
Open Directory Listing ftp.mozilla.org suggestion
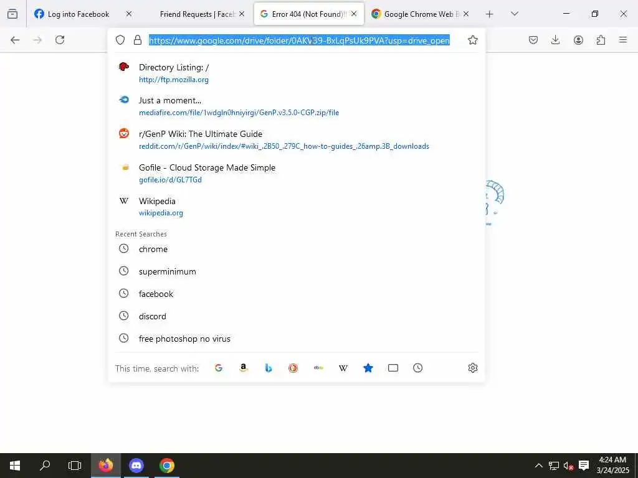click(297, 73)
